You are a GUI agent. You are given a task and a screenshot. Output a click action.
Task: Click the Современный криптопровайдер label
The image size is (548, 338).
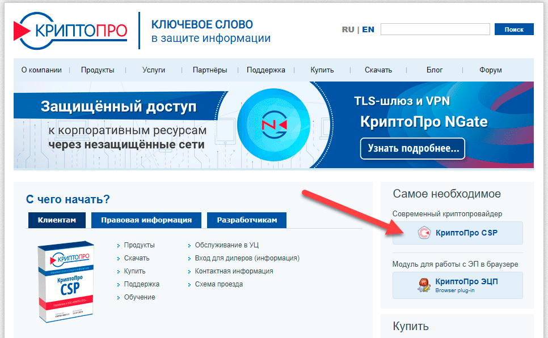(x=448, y=214)
